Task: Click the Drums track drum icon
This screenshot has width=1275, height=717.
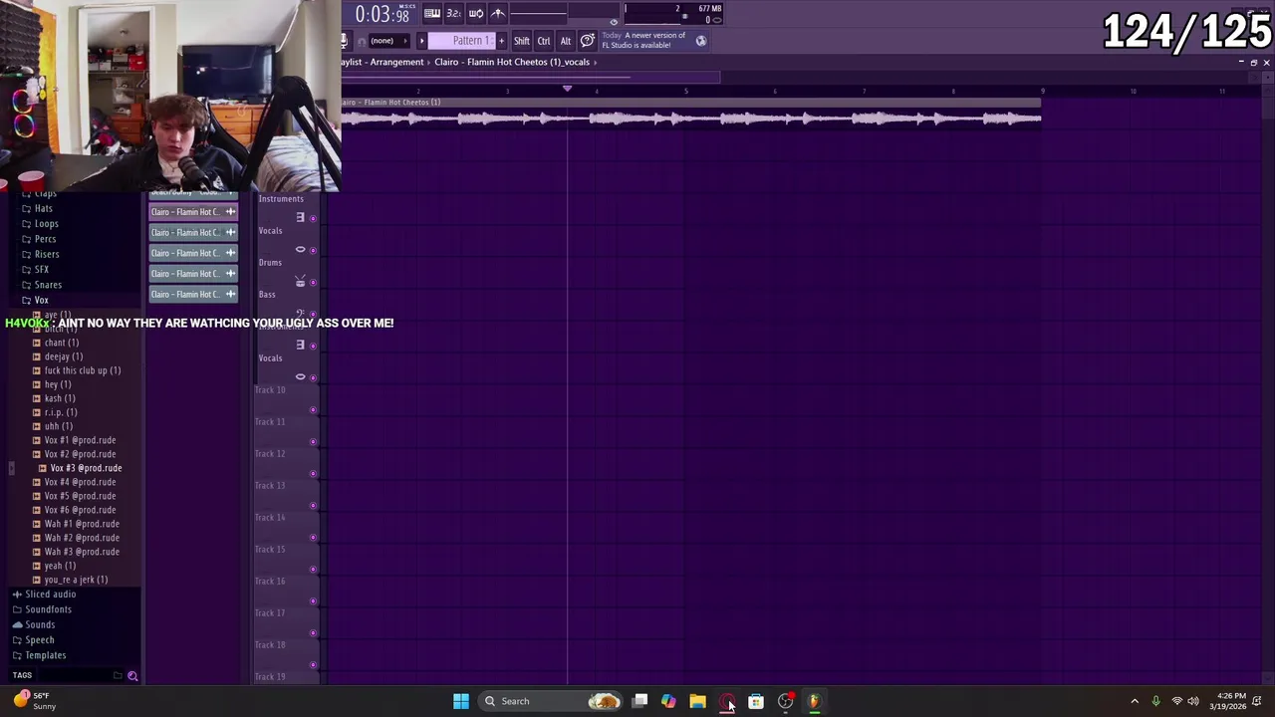Action: (300, 282)
